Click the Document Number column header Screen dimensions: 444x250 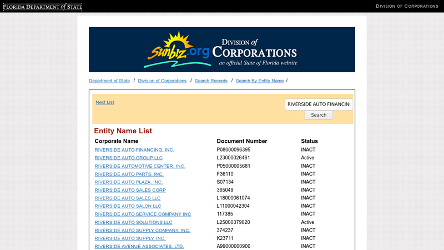pyautogui.click(x=242, y=141)
